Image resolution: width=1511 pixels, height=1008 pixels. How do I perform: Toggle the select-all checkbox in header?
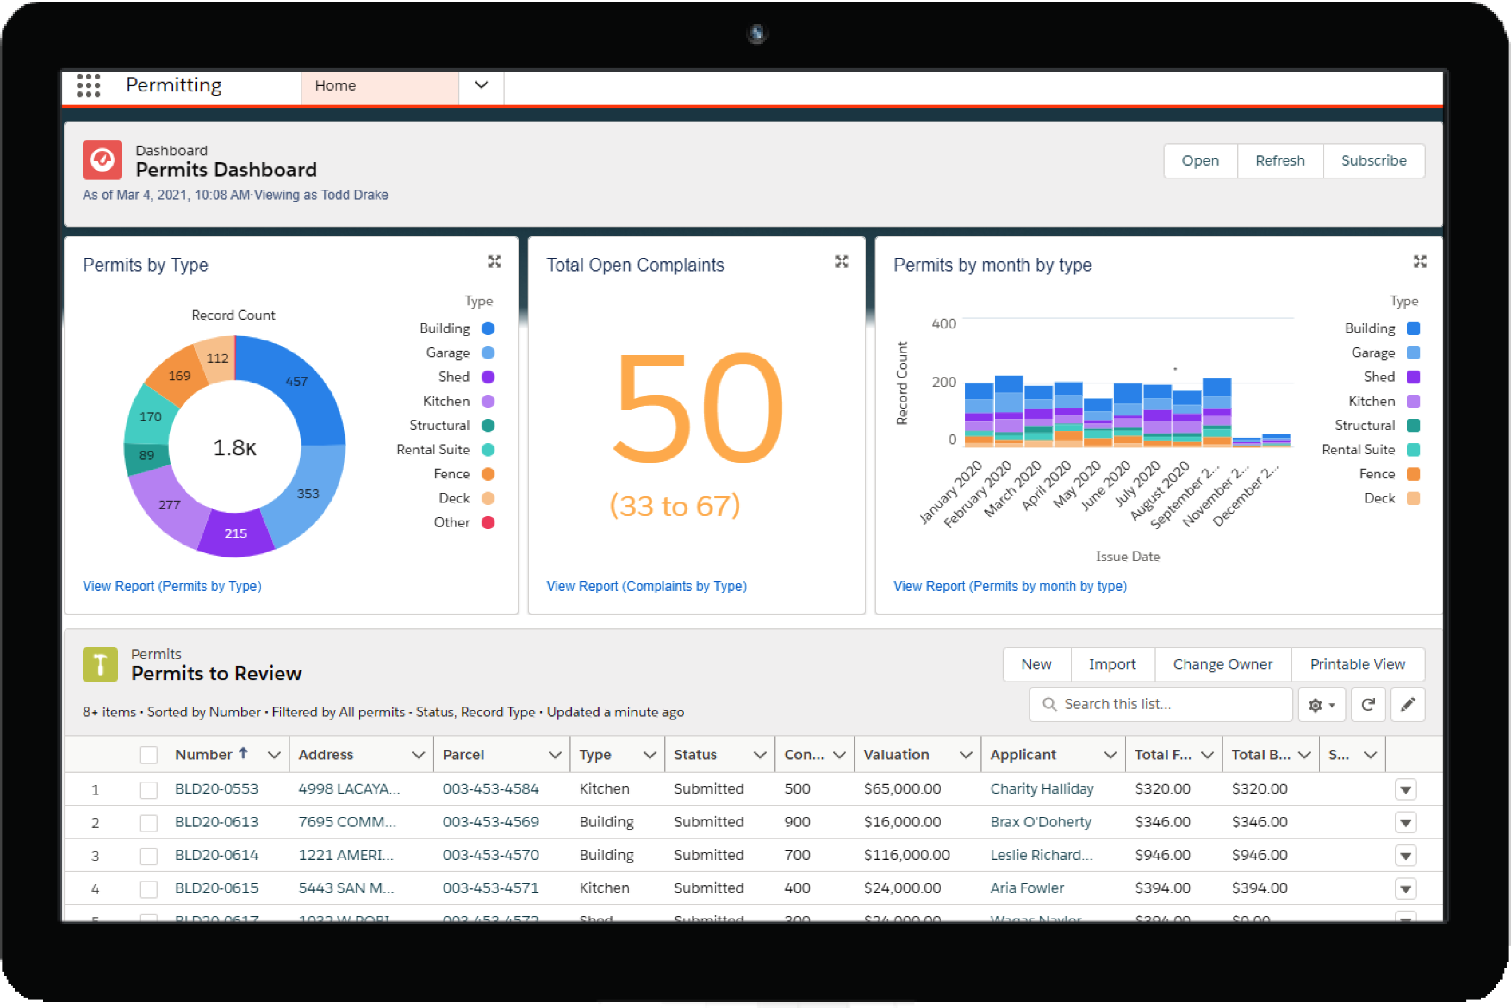(149, 755)
